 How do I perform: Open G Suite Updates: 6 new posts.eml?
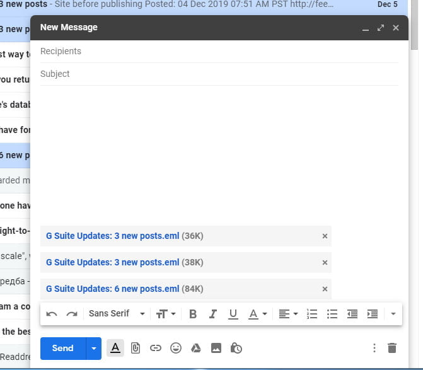click(112, 289)
